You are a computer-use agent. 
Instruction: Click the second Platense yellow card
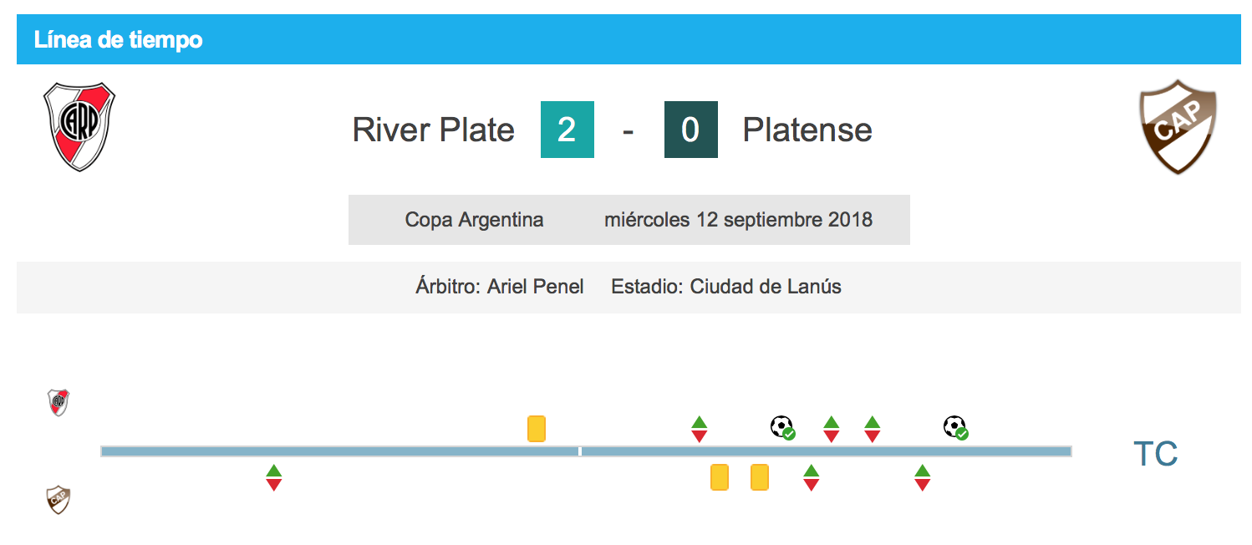[760, 477]
